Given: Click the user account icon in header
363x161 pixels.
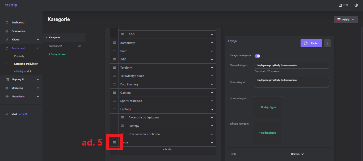Looking at the screenshot, I should point(356,5).
